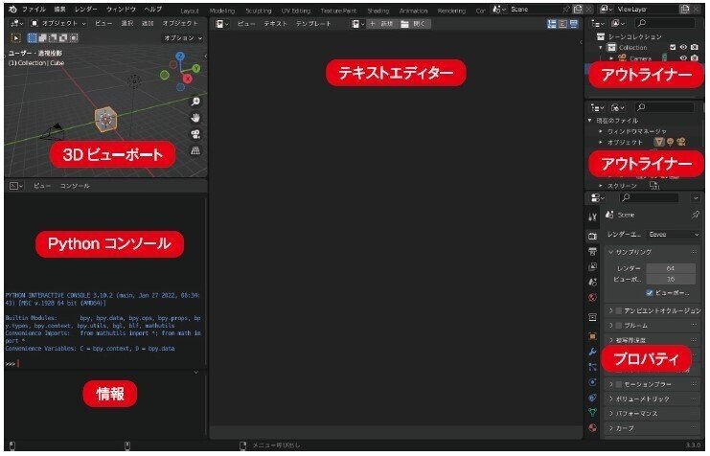Toggle the viewport denoising checkbox under Sampling
The height and width of the screenshot is (456, 710).
coord(650,293)
